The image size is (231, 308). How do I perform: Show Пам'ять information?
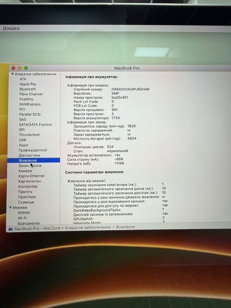25,191
